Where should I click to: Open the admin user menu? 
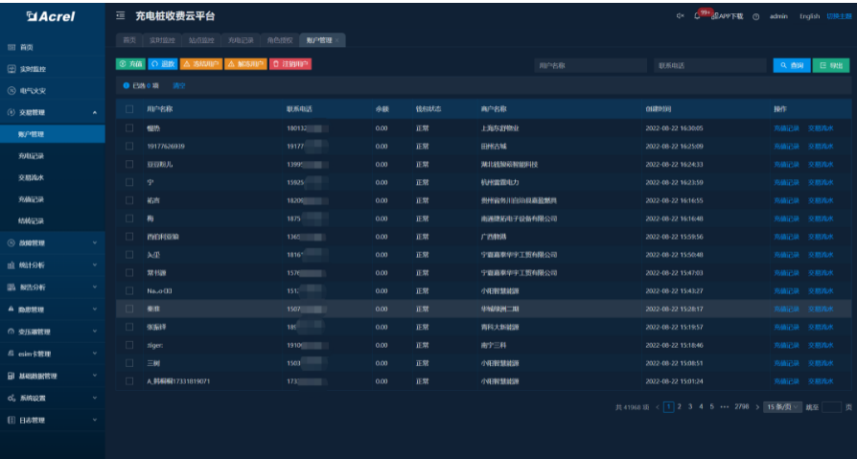[778, 16]
